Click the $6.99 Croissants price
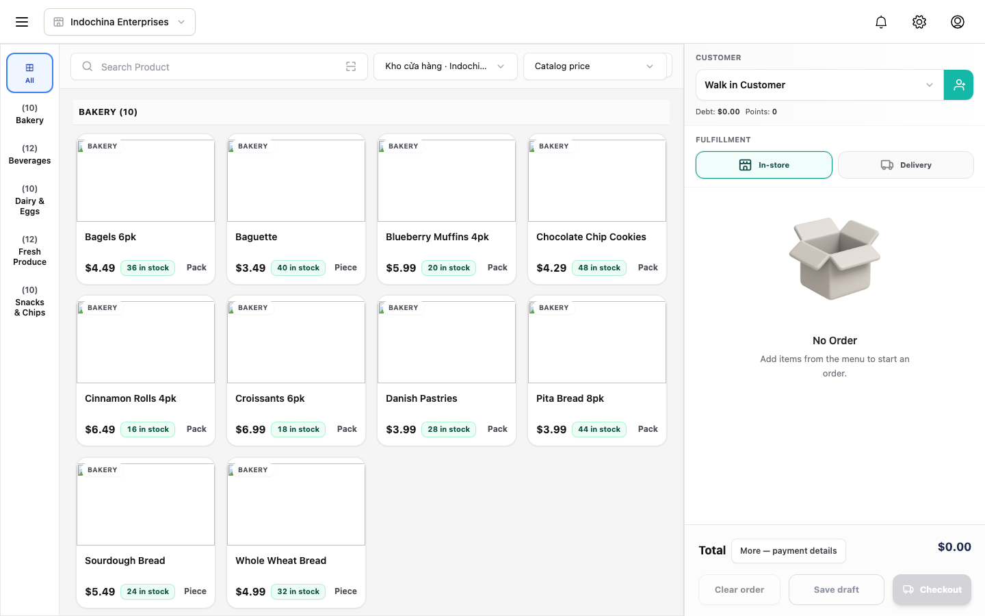 click(250, 430)
